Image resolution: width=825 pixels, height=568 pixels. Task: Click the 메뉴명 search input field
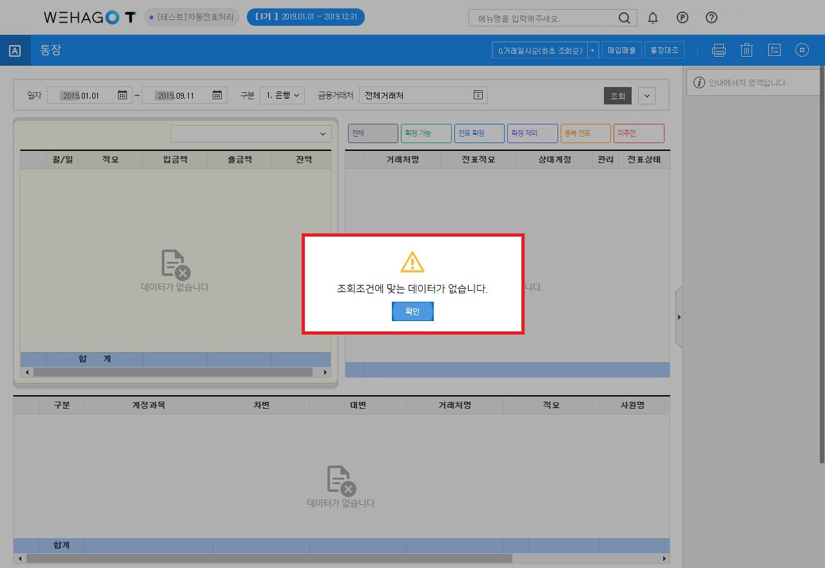[x=545, y=19]
